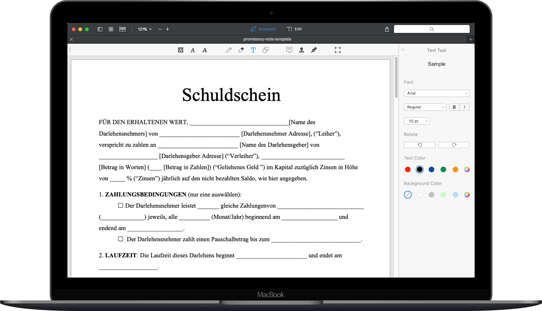Image resolution: width=542 pixels, height=311 pixels.
Task: Select the Shapes tool
Action: coord(265,50)
